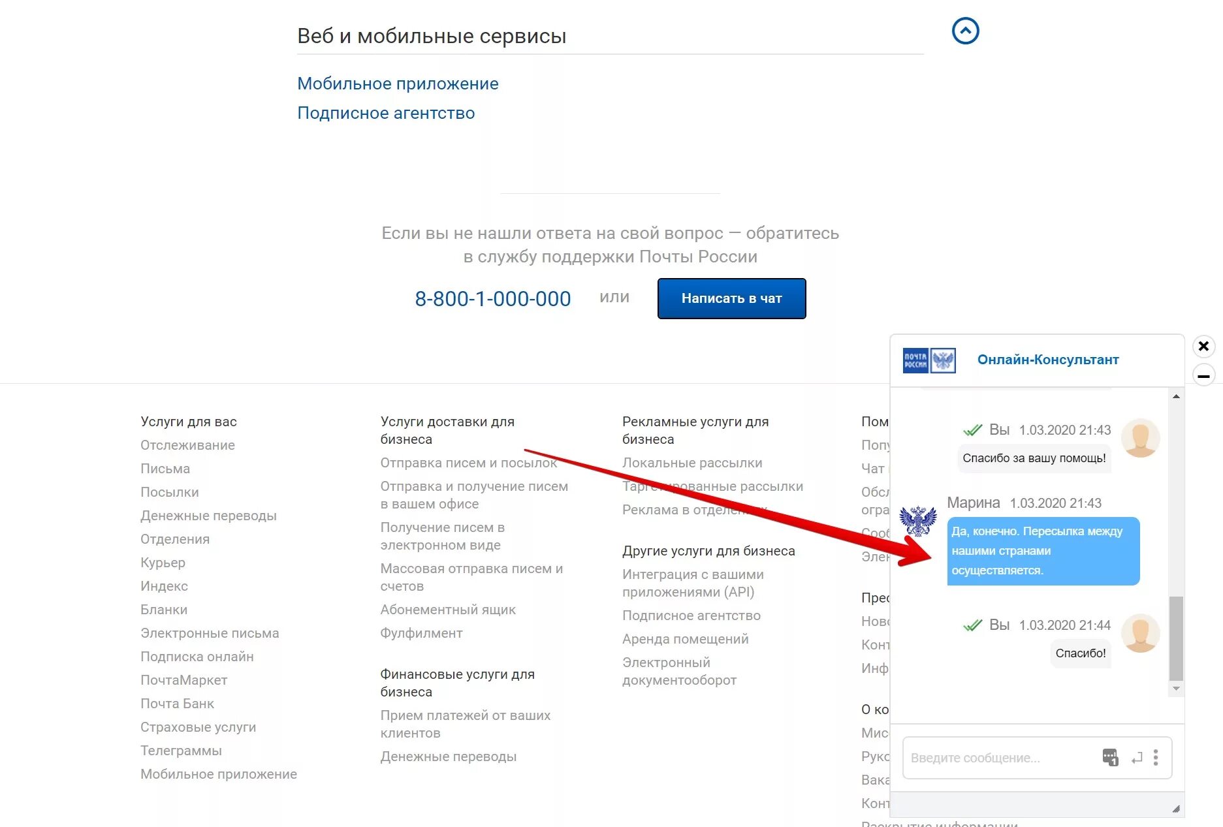This screenshot has height=827, width=1223.
Task: Send message with the enter arrow icon
Action: (x=1137, y=758)
